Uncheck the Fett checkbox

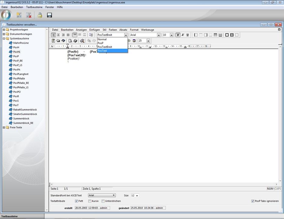(76, 201)
